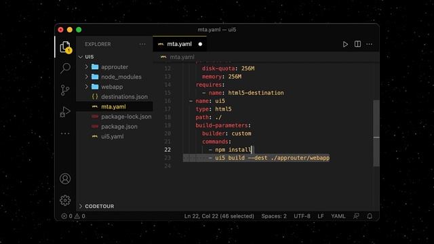Click the green zoom window button
The image size is (434, 244).
click(x=79, y=30)
